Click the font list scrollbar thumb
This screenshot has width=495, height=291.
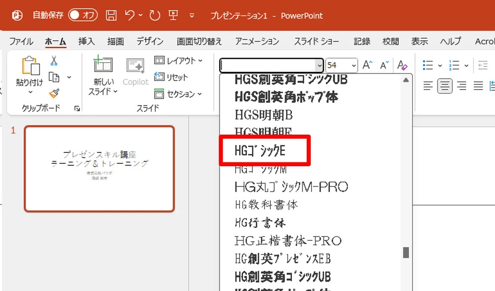[x=406, y=253]
